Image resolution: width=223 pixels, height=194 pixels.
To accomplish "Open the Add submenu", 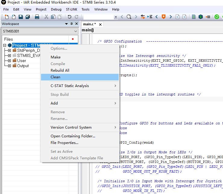I will (x=80, y=103).
